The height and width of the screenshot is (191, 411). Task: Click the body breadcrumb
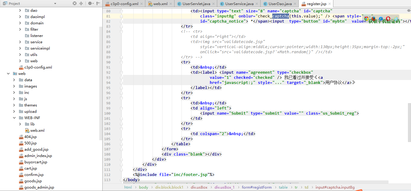point(144,187)
